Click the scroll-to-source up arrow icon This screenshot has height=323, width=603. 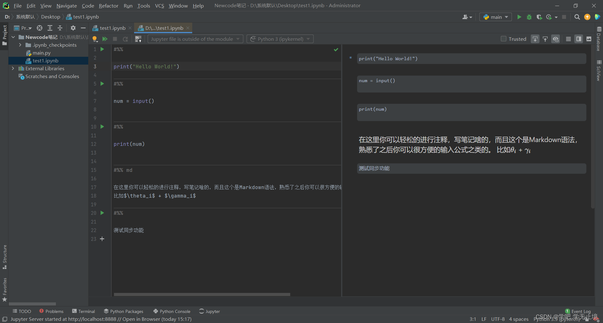[545, 39]
